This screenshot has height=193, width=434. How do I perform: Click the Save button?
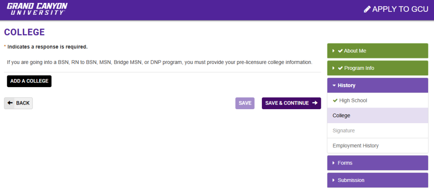[x=245, y=103]
